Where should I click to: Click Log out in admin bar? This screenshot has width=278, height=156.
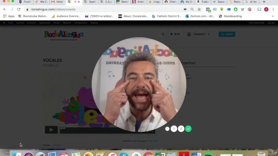click(271, 23)
